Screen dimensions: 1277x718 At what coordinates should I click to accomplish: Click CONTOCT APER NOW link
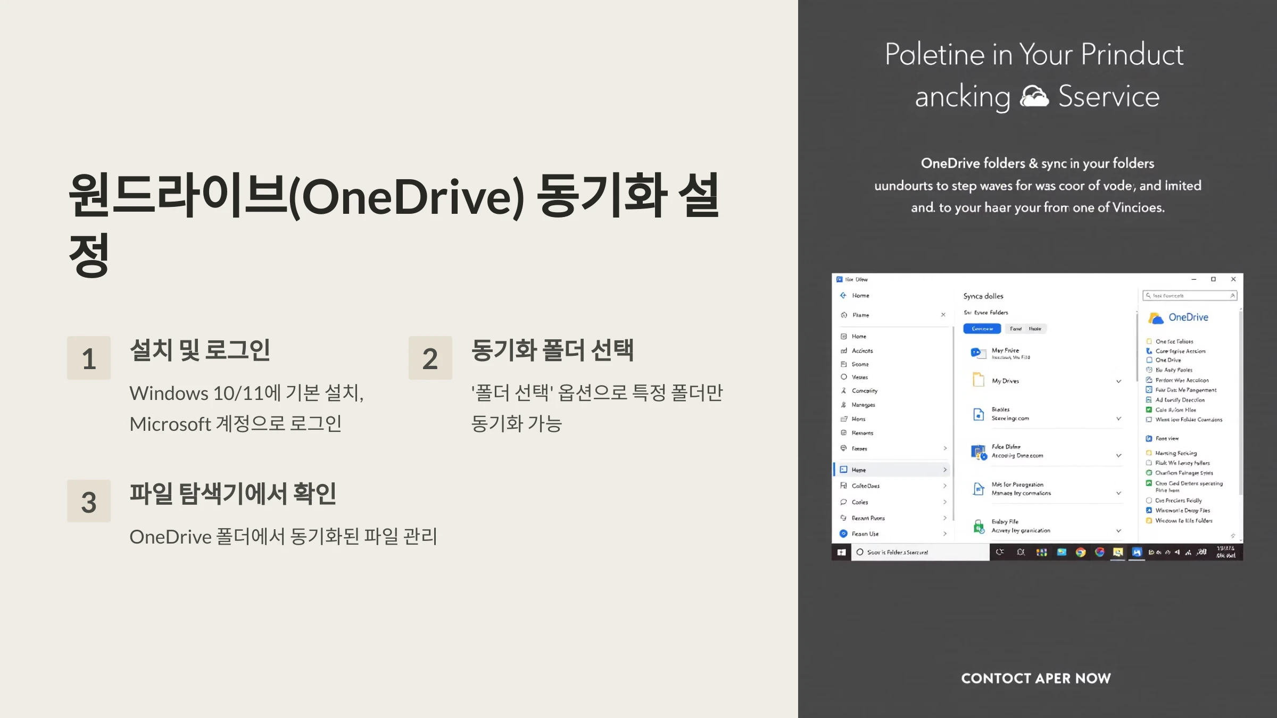[1035, 678]
